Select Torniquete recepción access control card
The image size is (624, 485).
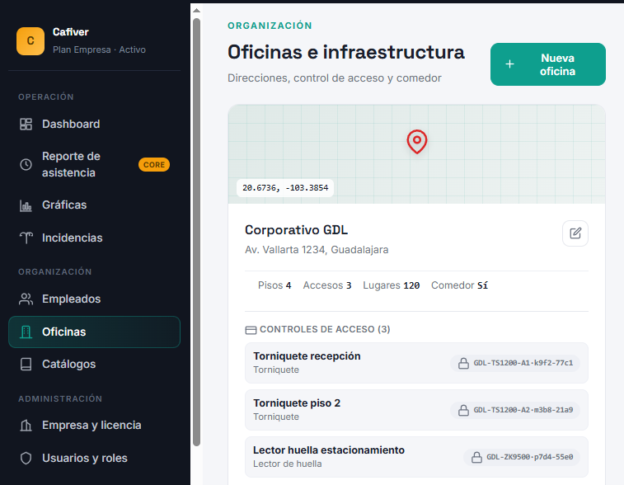(416, 363)
